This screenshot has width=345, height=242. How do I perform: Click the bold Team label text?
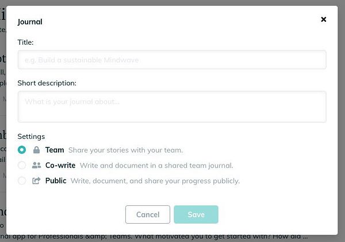pos(55,150)
